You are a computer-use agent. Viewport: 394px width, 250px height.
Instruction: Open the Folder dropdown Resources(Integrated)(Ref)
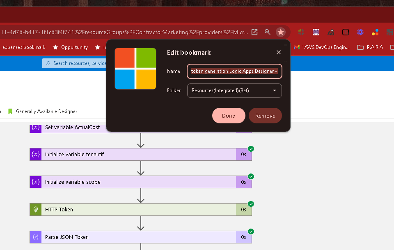234,90
